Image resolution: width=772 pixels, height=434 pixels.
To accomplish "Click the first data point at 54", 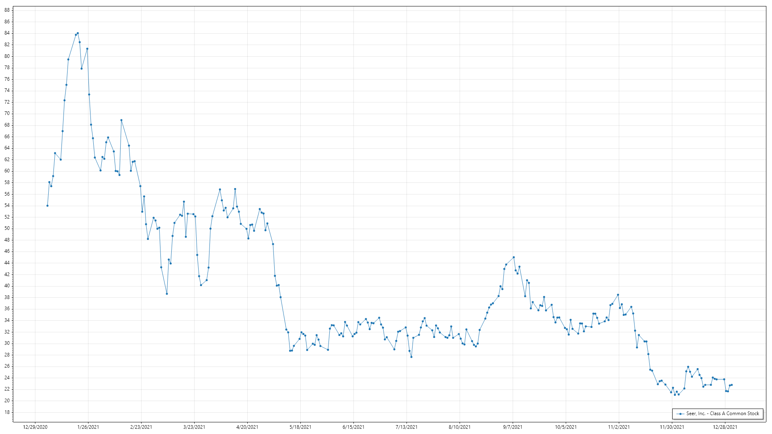I will [x=47, y=206].
